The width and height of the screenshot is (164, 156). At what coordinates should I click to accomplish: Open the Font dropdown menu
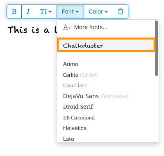[x=70, y=11]
